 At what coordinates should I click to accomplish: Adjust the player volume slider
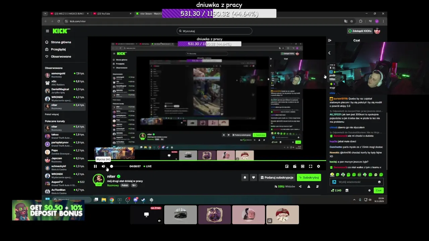tap(119, 166)
